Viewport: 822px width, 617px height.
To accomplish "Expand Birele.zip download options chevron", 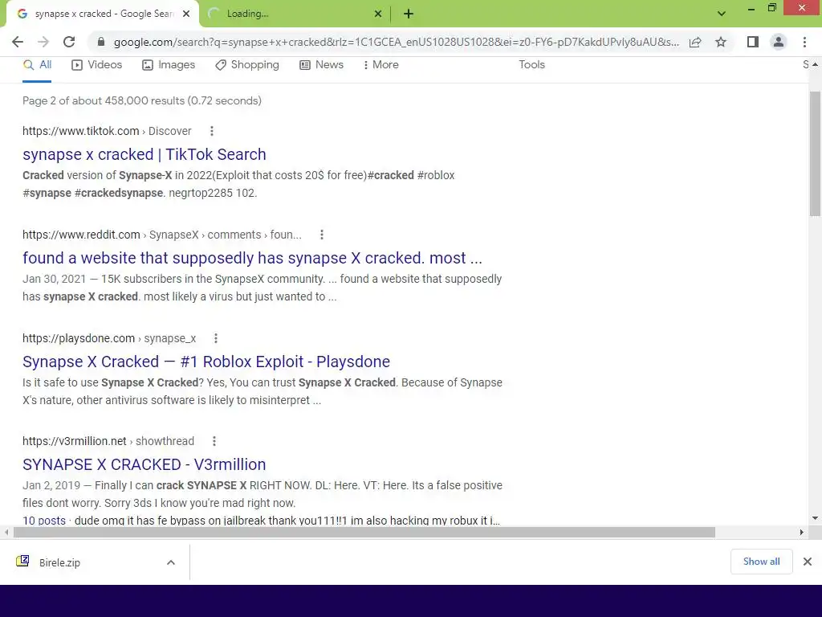I will coord(171,562).
